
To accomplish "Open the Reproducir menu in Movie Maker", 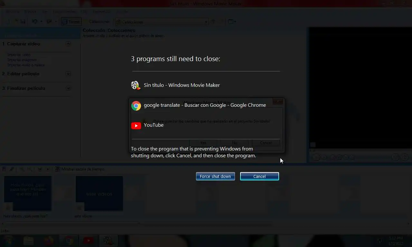I will click(x=102, y=12).
